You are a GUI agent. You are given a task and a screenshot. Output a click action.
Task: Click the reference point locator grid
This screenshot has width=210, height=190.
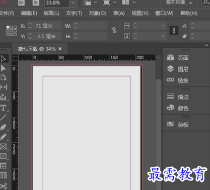(12, 31)
